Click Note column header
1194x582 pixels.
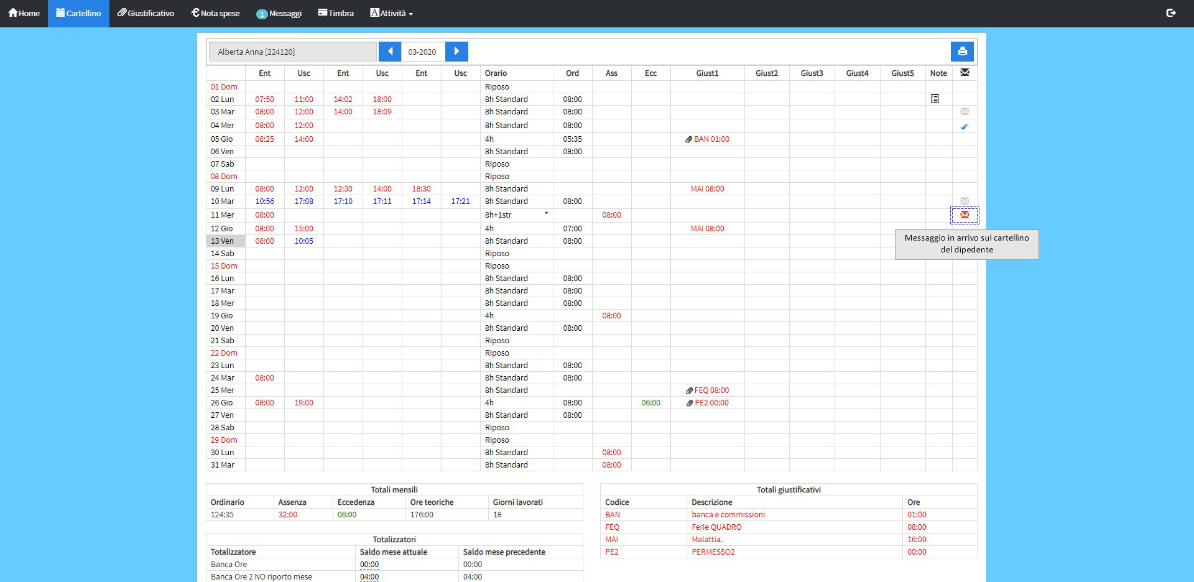(x=938, y=73)
